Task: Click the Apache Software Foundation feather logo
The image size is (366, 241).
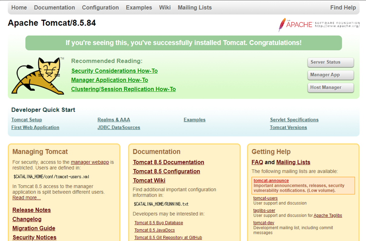Action: [x=319, y=24]
